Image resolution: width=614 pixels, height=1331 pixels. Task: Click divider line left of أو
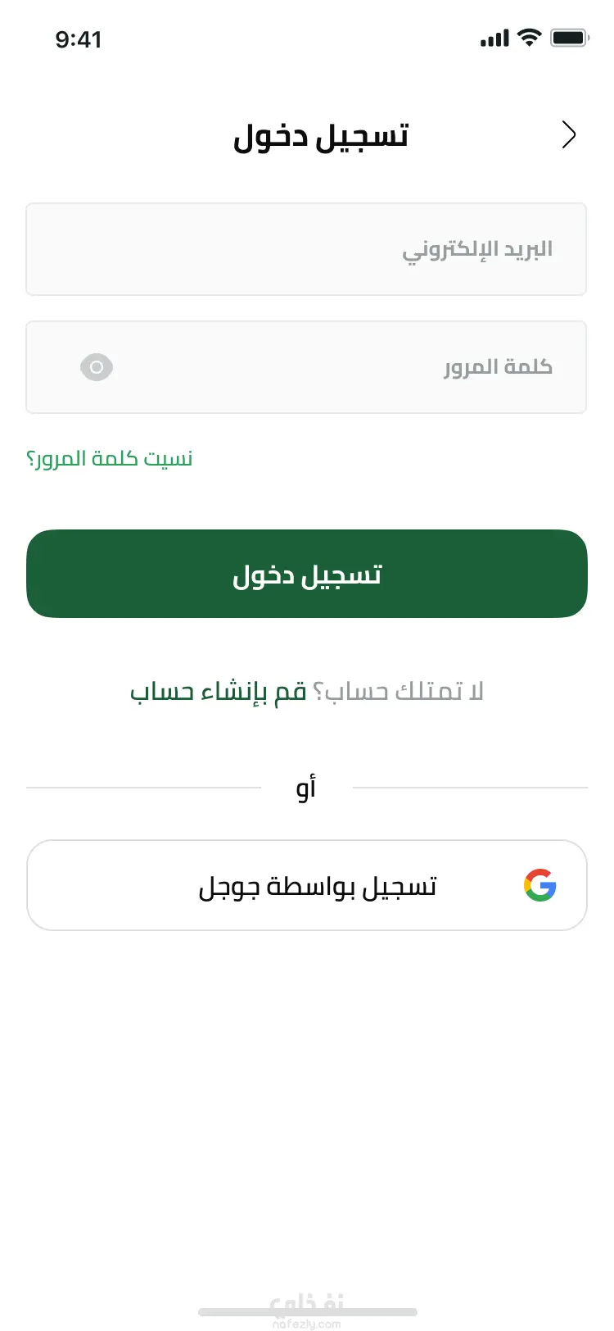143,788
